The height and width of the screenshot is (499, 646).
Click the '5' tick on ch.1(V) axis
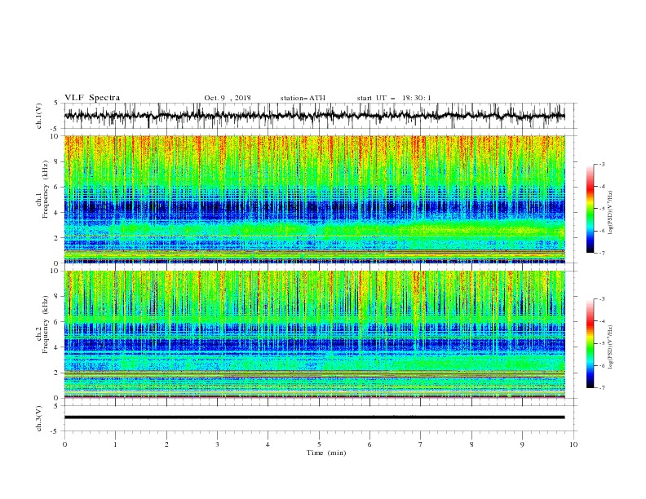57,104
